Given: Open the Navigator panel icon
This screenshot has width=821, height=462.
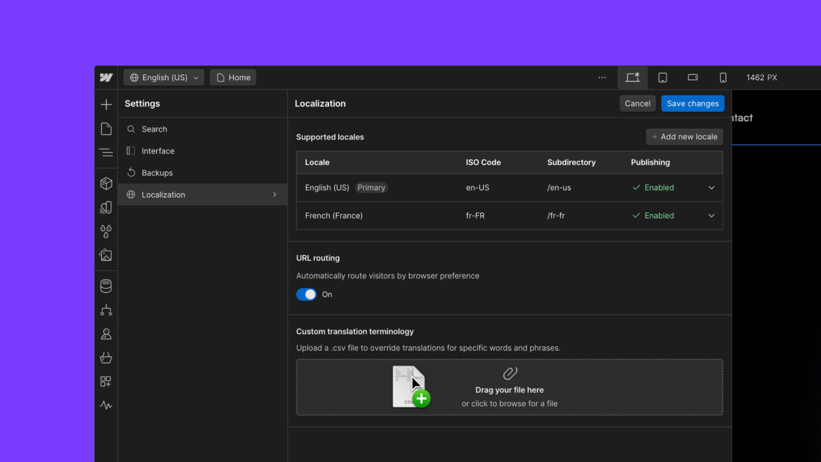Looking at the screenshot, I should click(106, 153).
